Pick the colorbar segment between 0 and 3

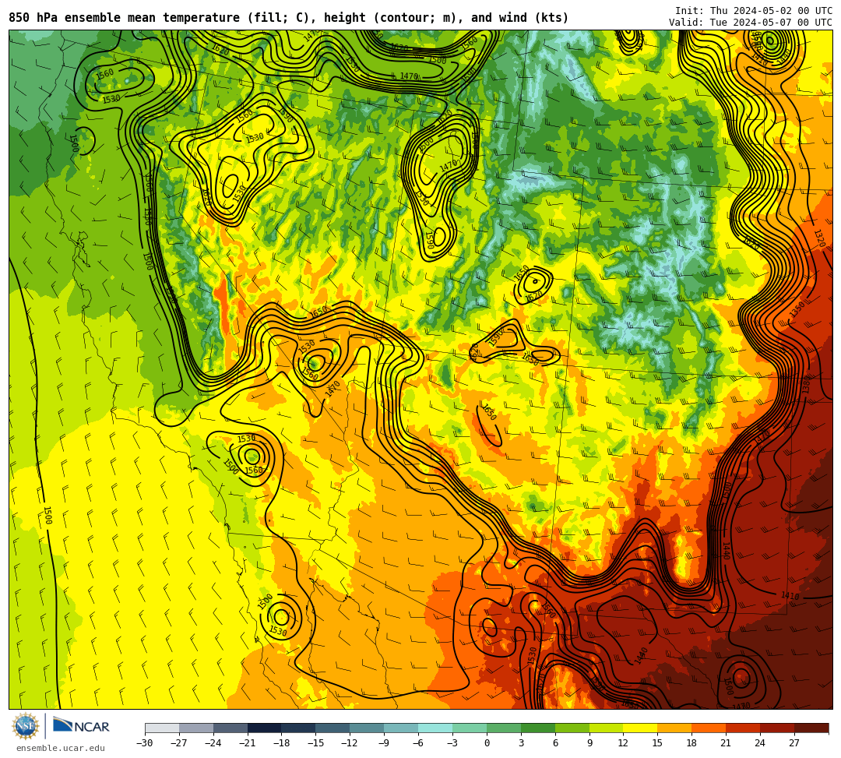coord(504,728)
